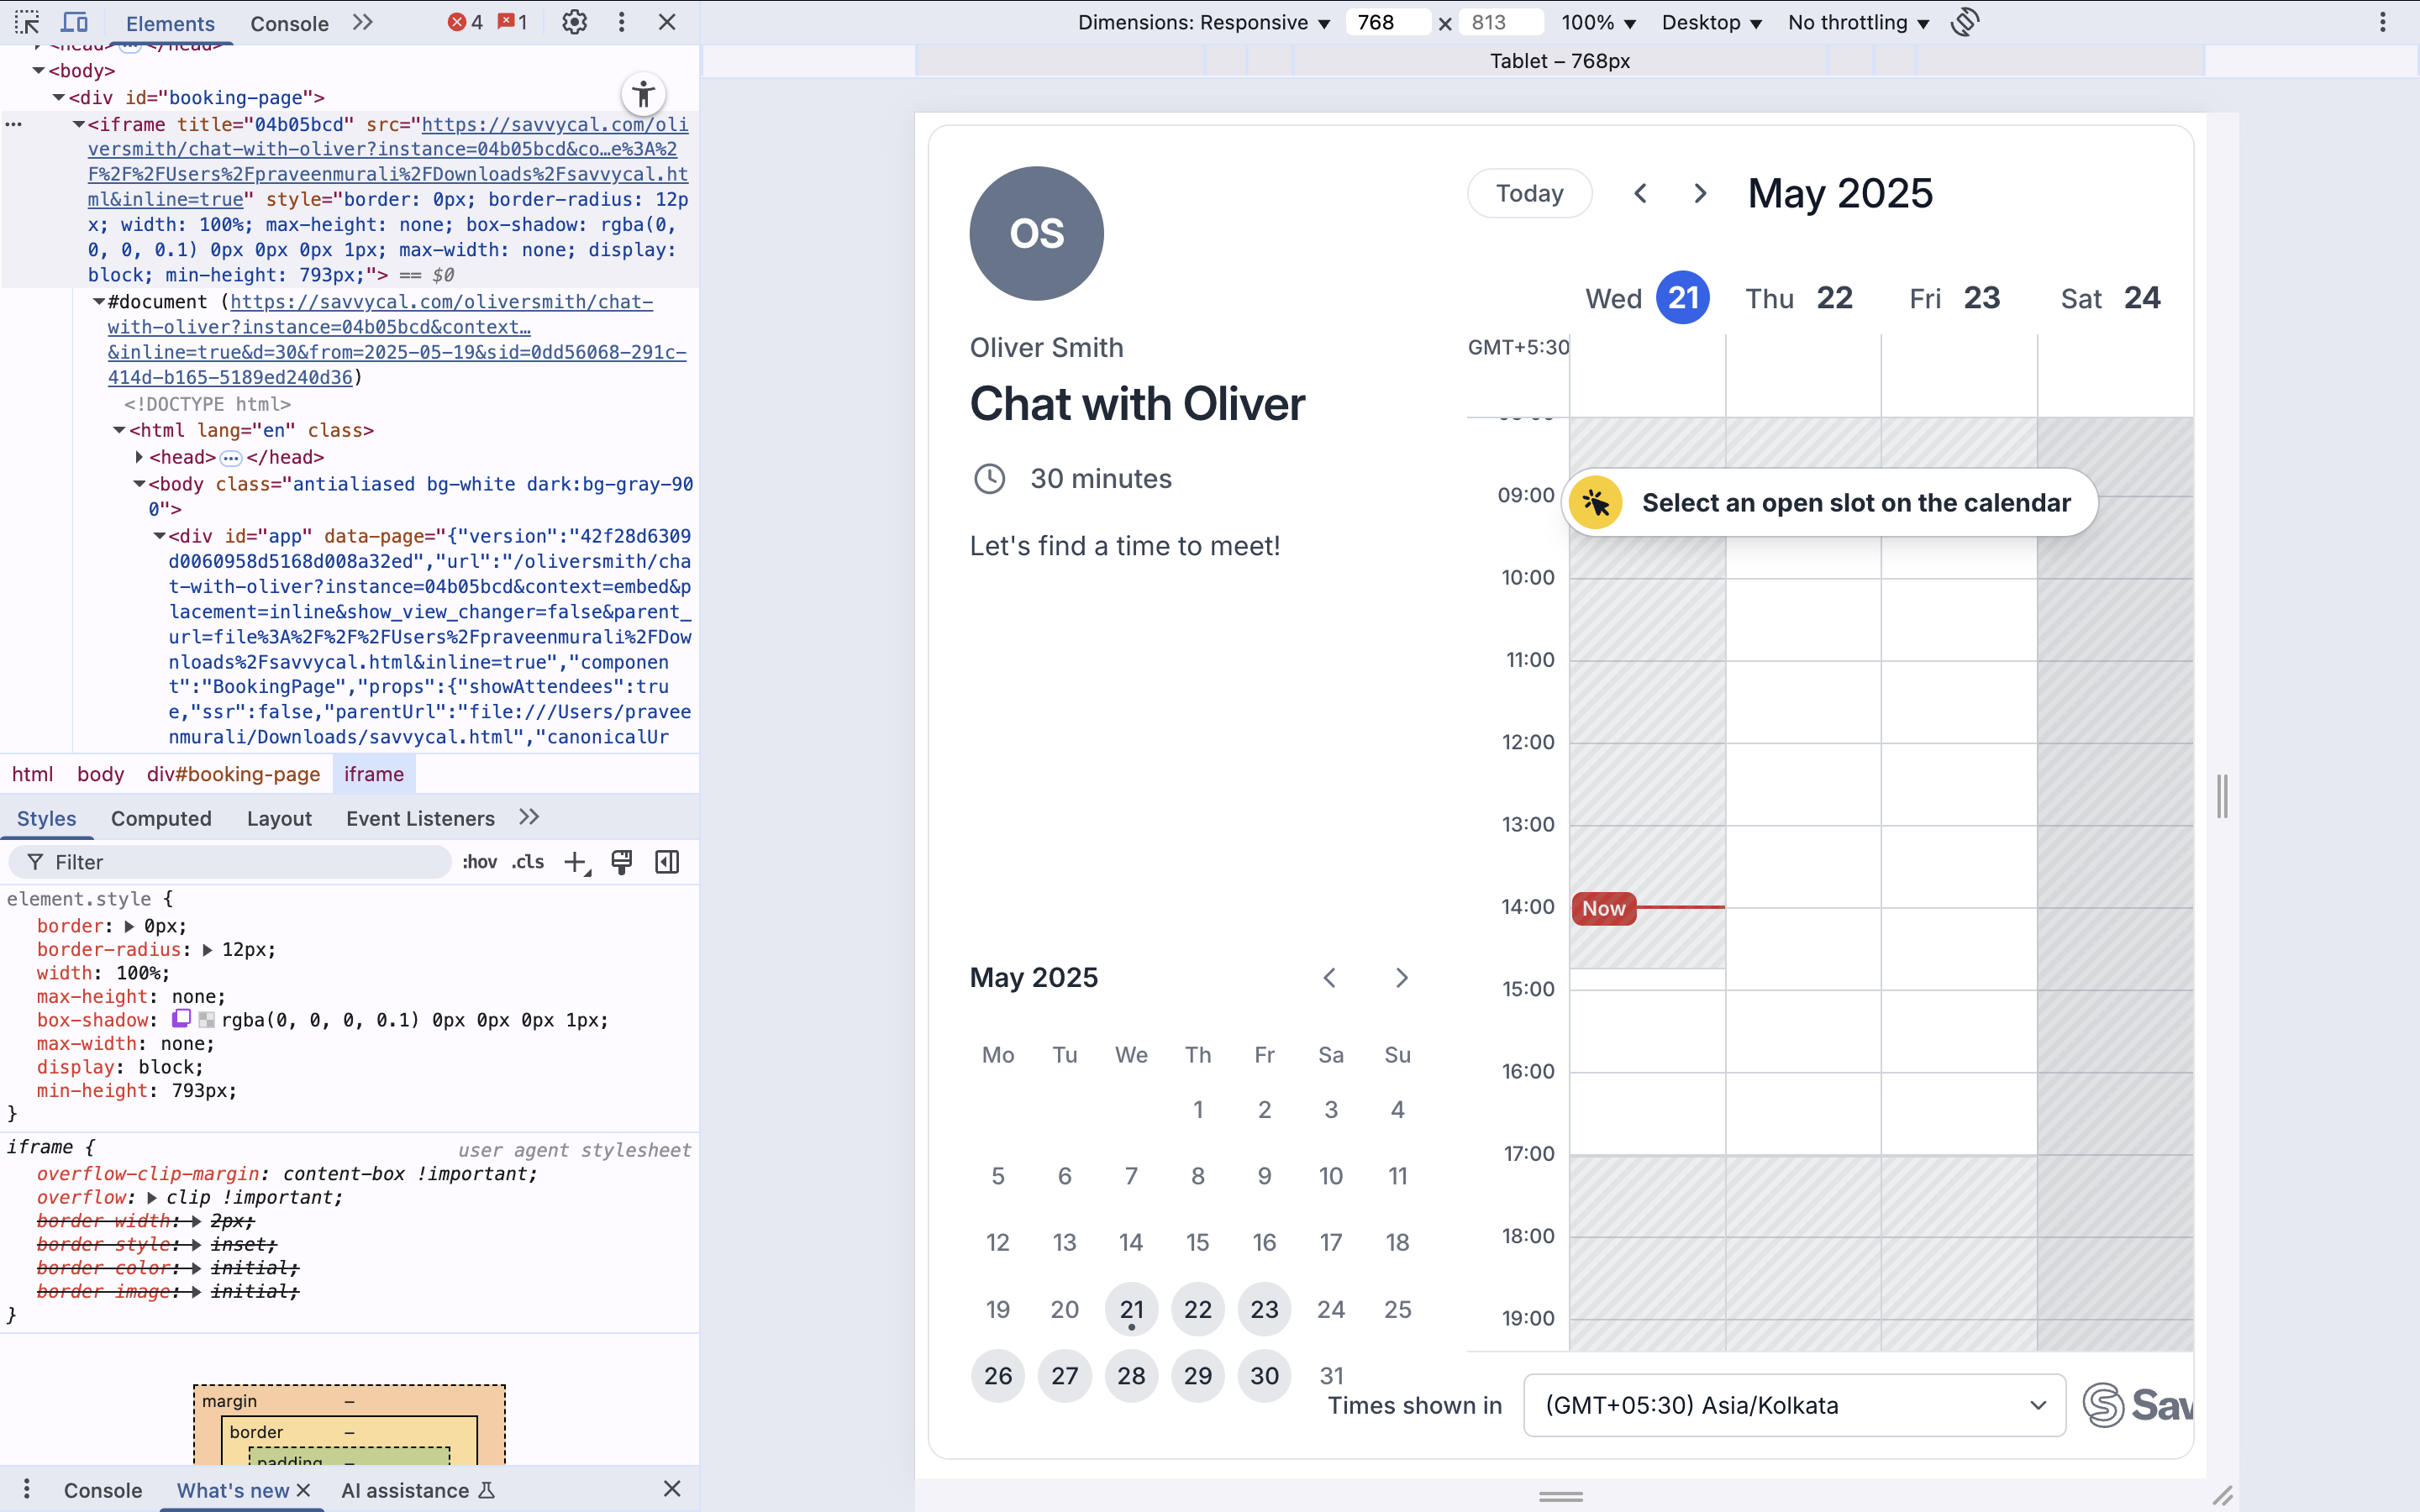Click the Today button
The width and height of the screenshot is (2420, 1512).
point(1529,193)
